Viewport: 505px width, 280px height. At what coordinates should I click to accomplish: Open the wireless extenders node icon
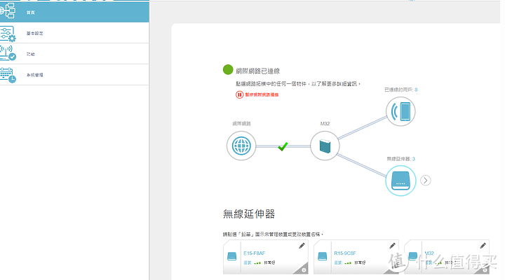click(400, 181)
